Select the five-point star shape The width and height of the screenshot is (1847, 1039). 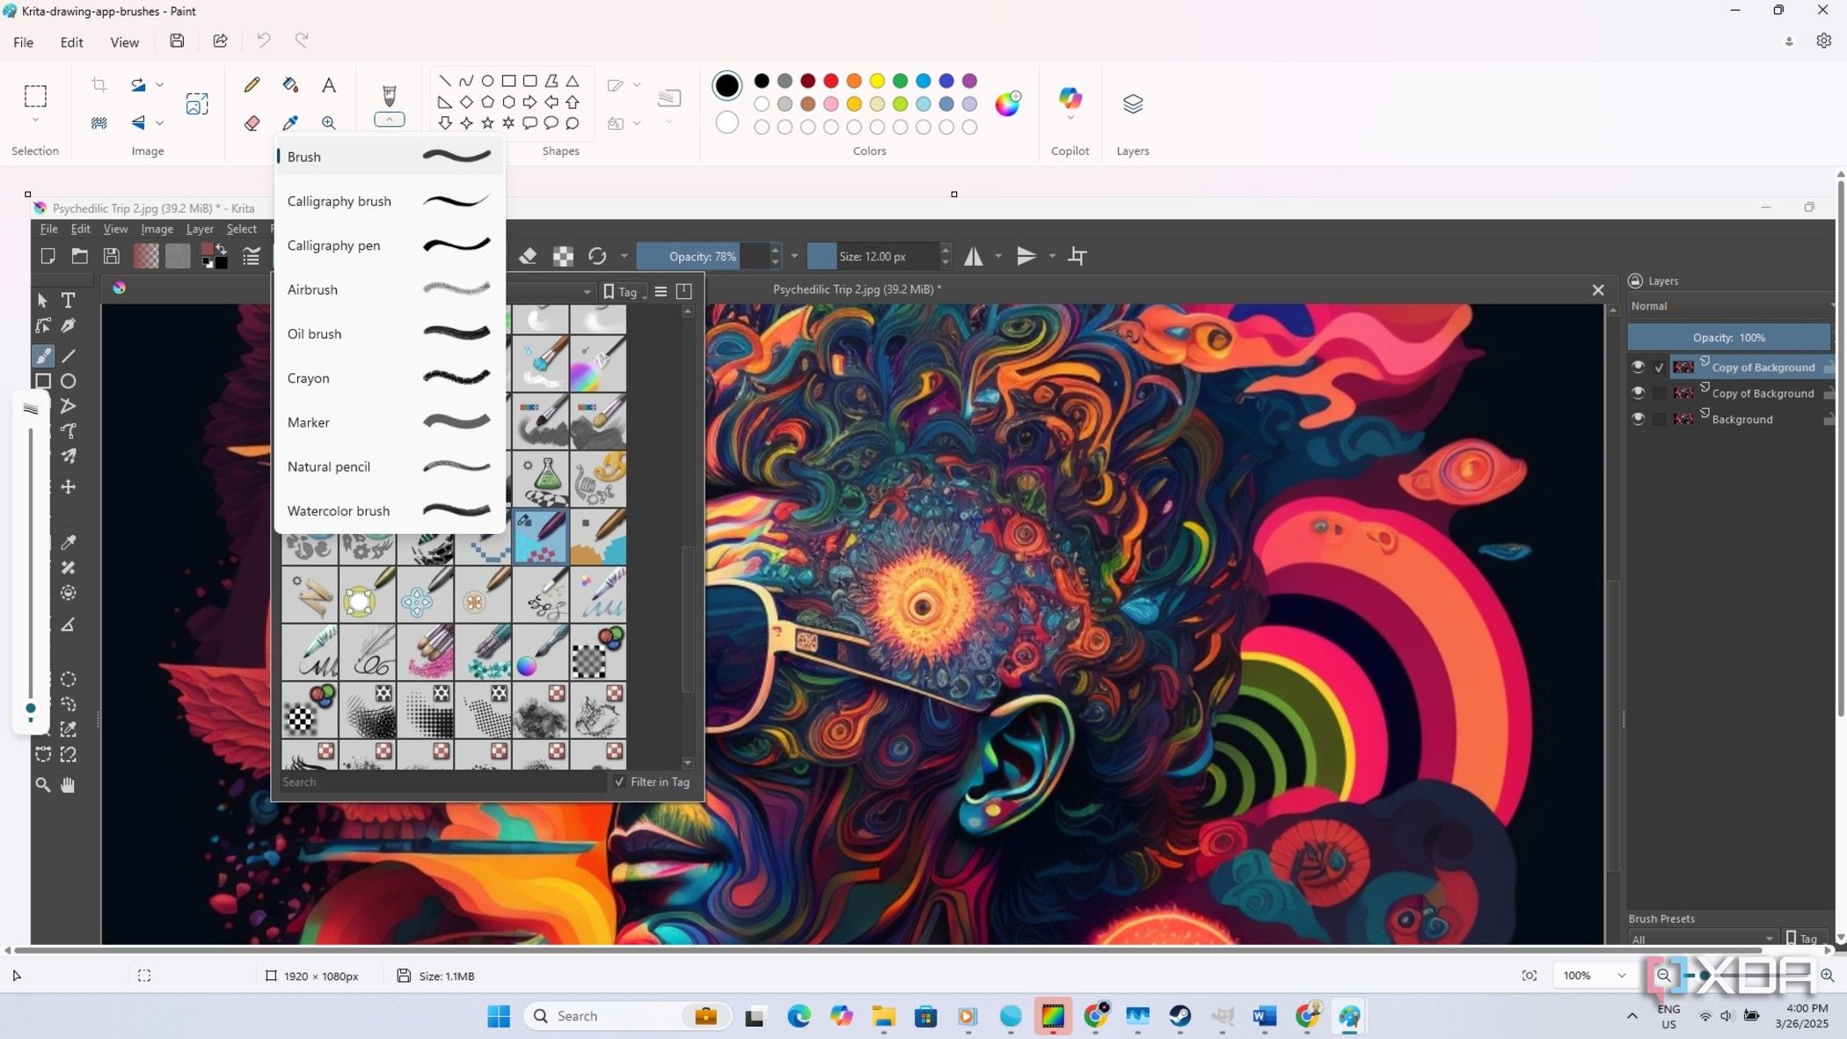pyautogui.click(x=487, y=123)
